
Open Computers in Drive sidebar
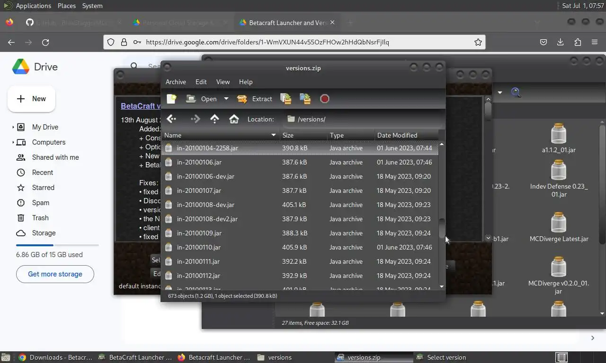49,142
